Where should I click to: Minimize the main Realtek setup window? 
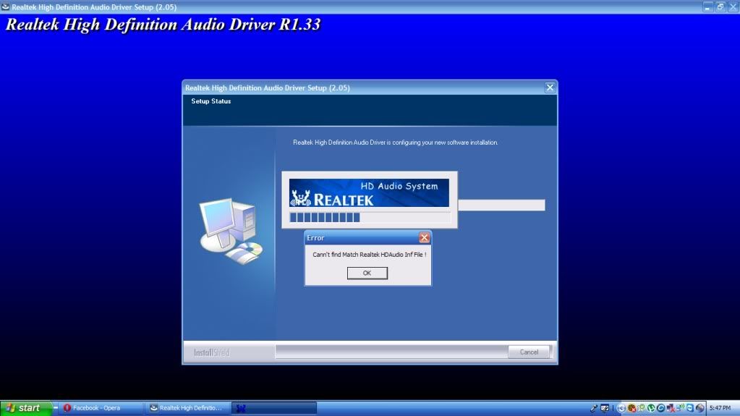707,7
